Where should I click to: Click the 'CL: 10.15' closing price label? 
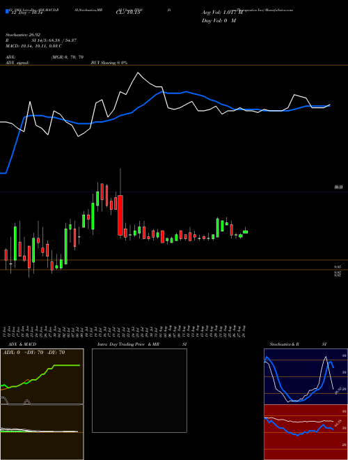(x=128, y=13)
